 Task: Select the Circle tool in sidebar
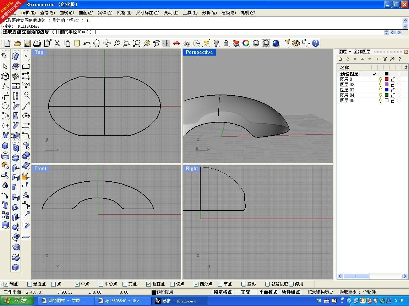click(x=5, y=106)
